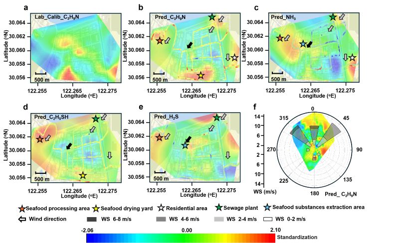The height and width of the screenshot is (243, 399).
Task: Click the blue star in panel e map
Action: click(185, 145)
